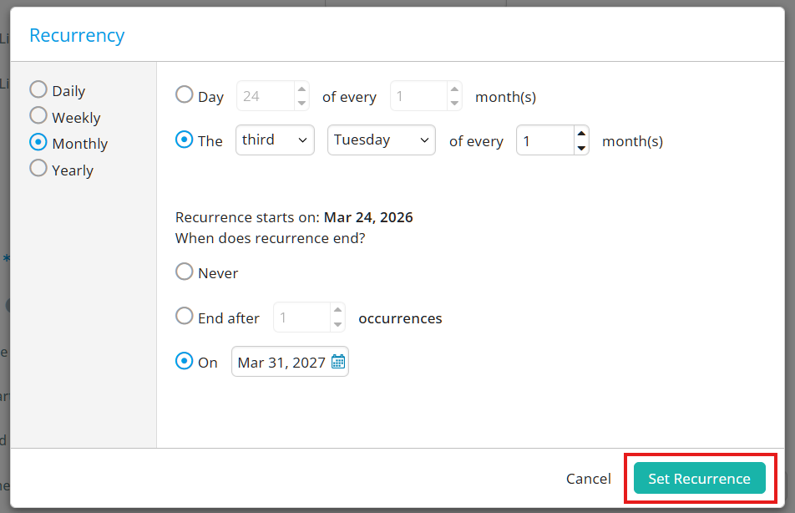This screenshot has width=795, height=513.
Task: Decrease the month interval using down arrow
Action: coord(581,148)
